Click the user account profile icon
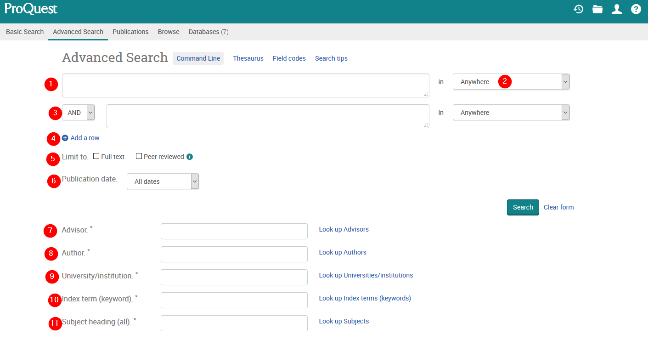Screen dimensions: 648x340 617,9
